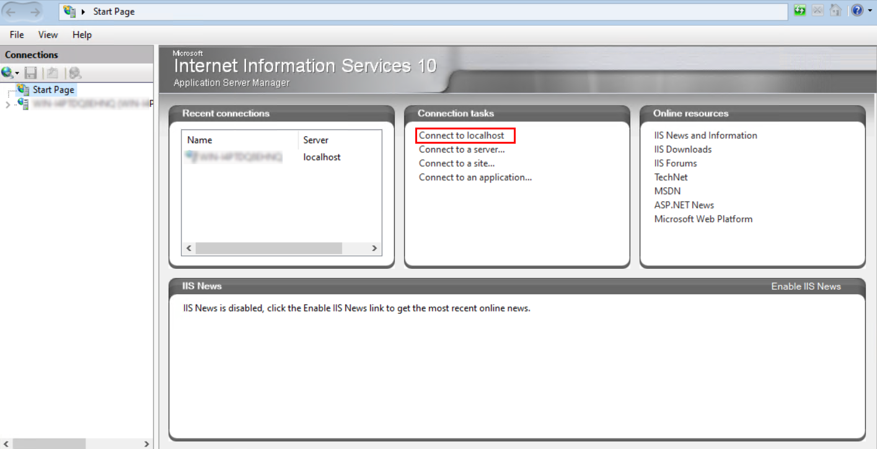
Task: Click the Start Page tree node icon
Action: click(x=24, y=90)
